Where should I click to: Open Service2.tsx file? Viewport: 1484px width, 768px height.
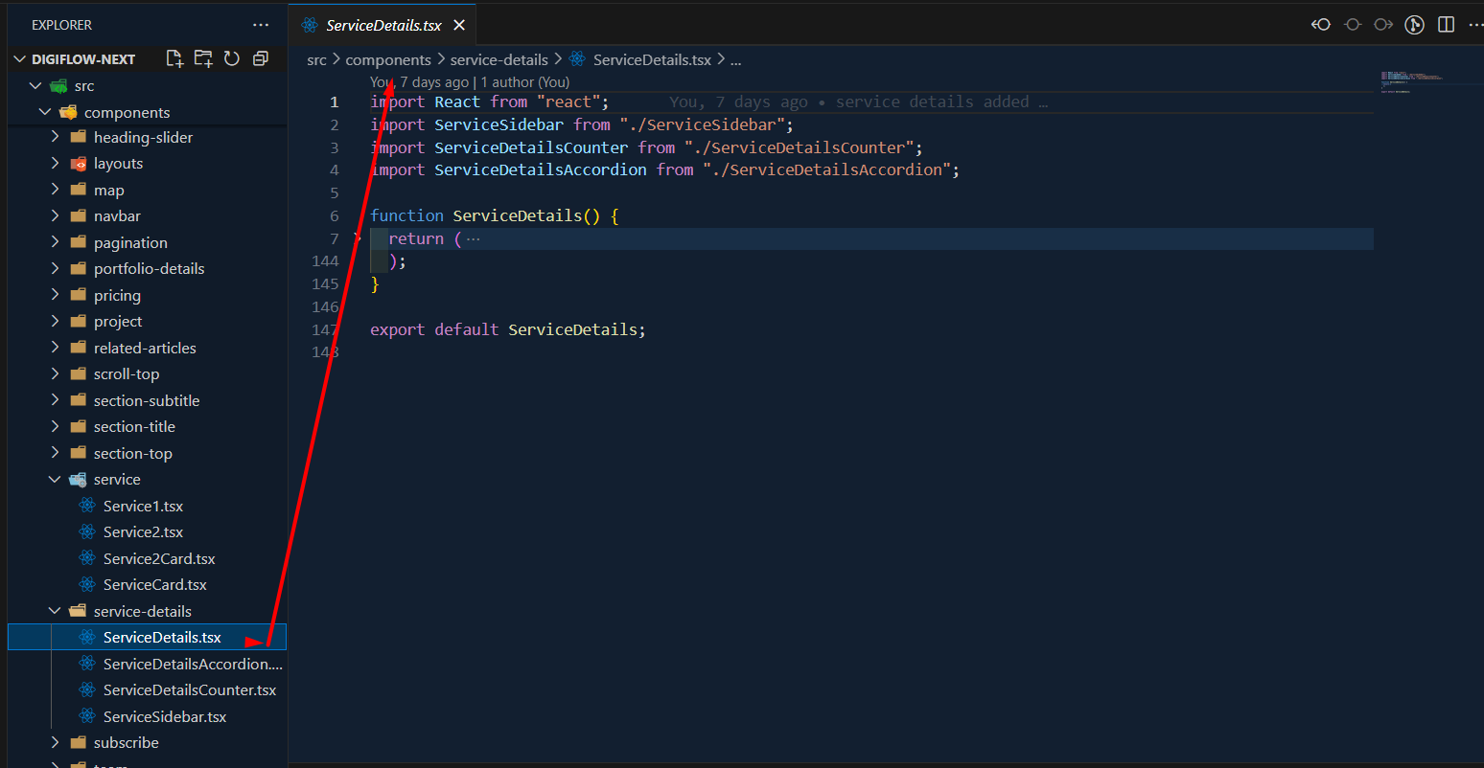tap(143, 531)
